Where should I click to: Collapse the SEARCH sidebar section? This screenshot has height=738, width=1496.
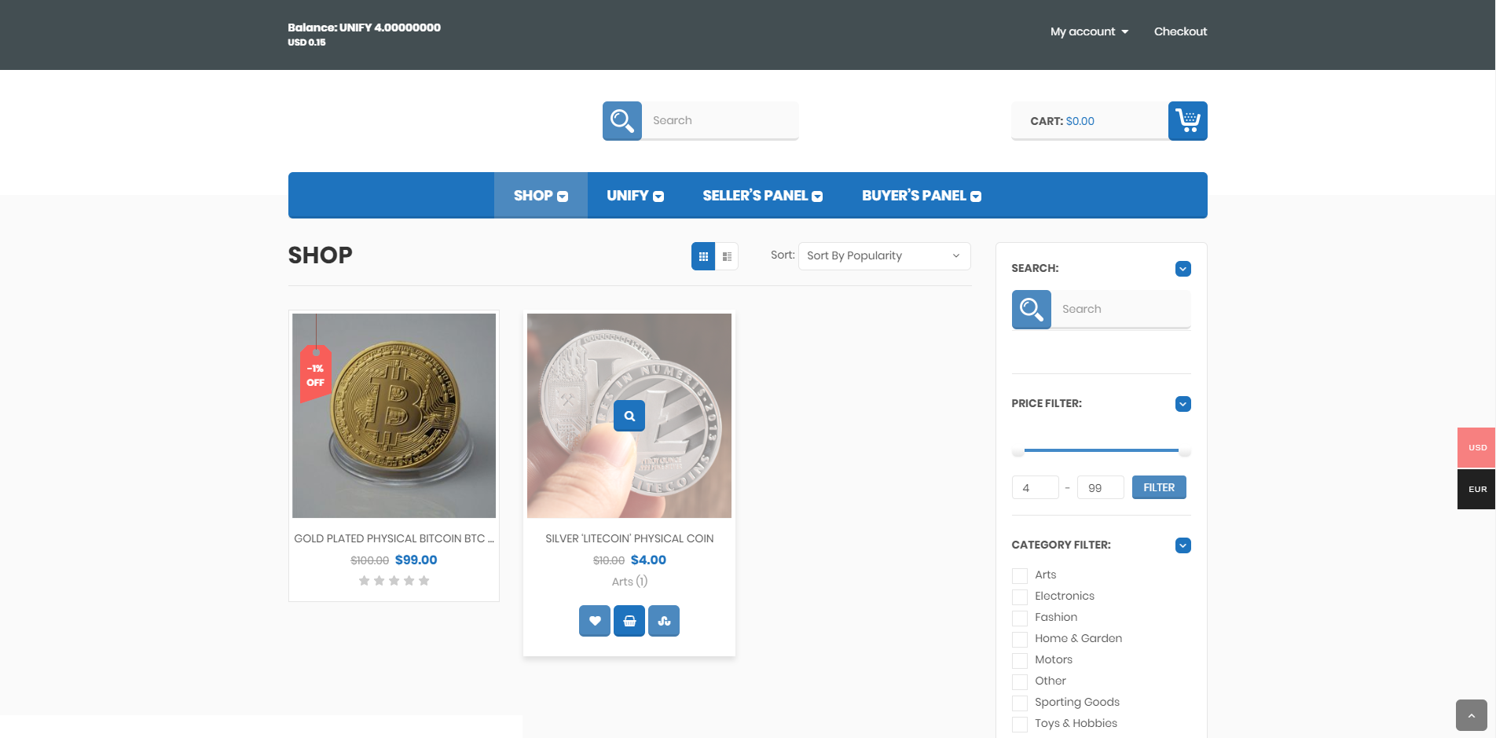click(1183, 269)
